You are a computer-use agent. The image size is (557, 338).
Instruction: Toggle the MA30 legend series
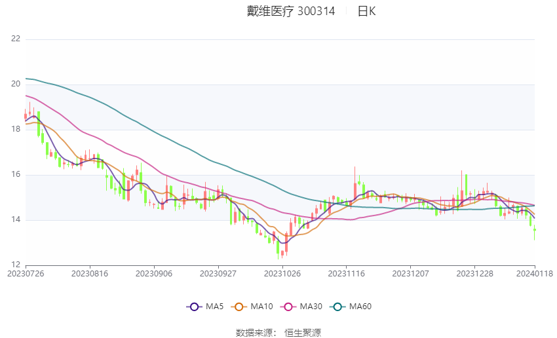pyautogui.click(x=301, y=307)
